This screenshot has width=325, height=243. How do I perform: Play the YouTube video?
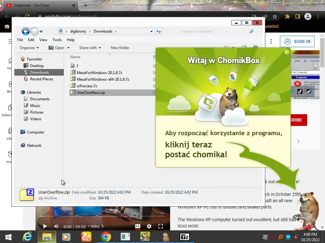(45, 227)
